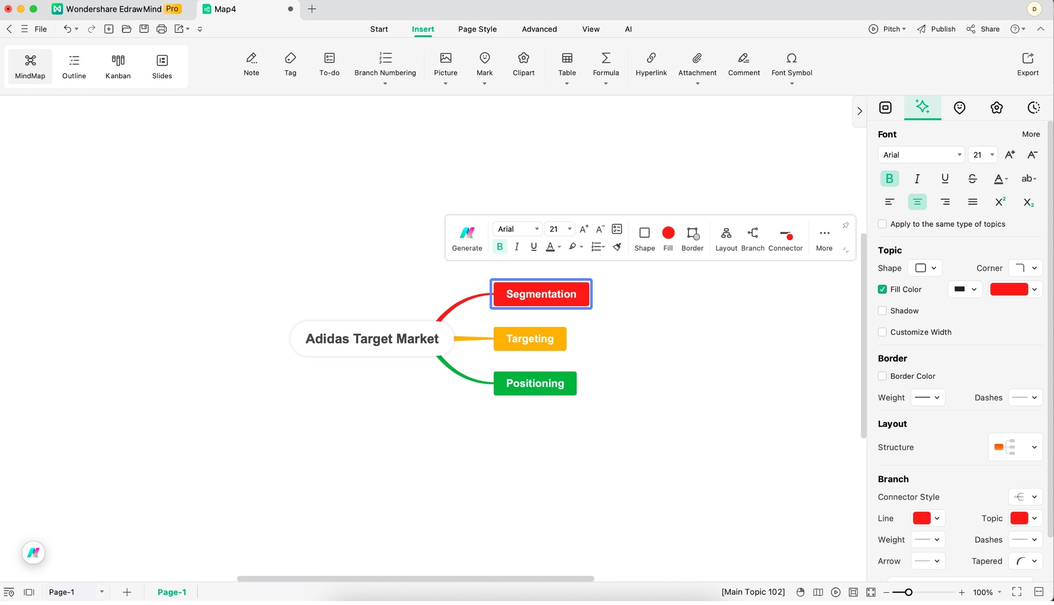
Task: Click the Publish button
Action: (x=936, y=29)
